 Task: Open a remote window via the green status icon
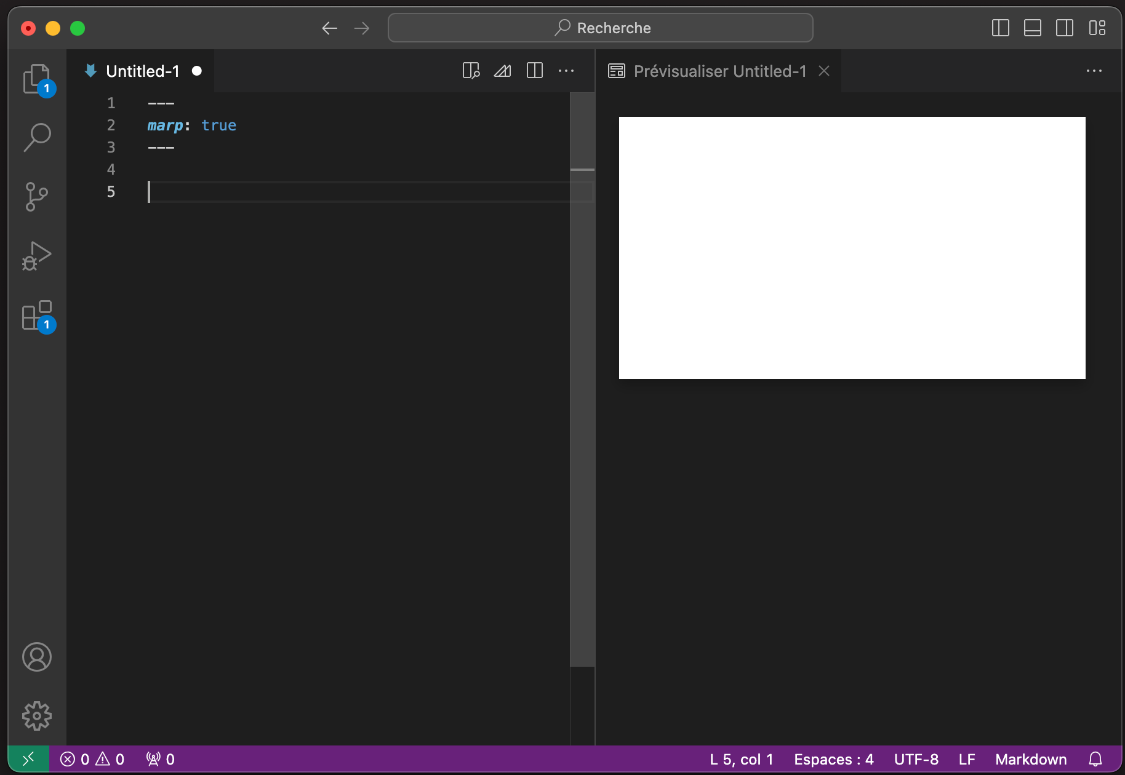point(28,759)
